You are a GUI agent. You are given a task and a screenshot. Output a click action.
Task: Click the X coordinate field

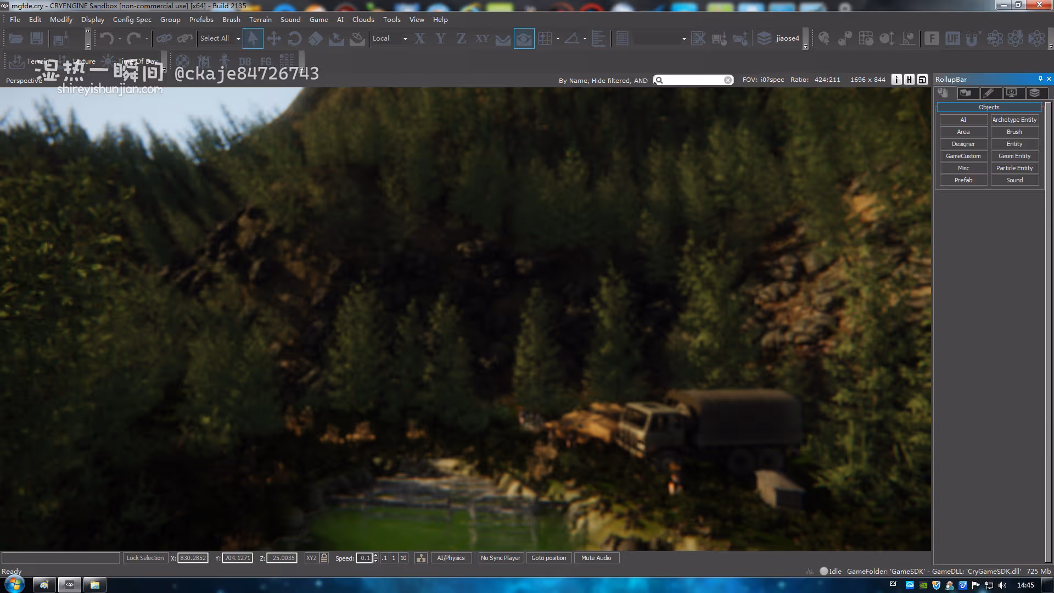193,558
